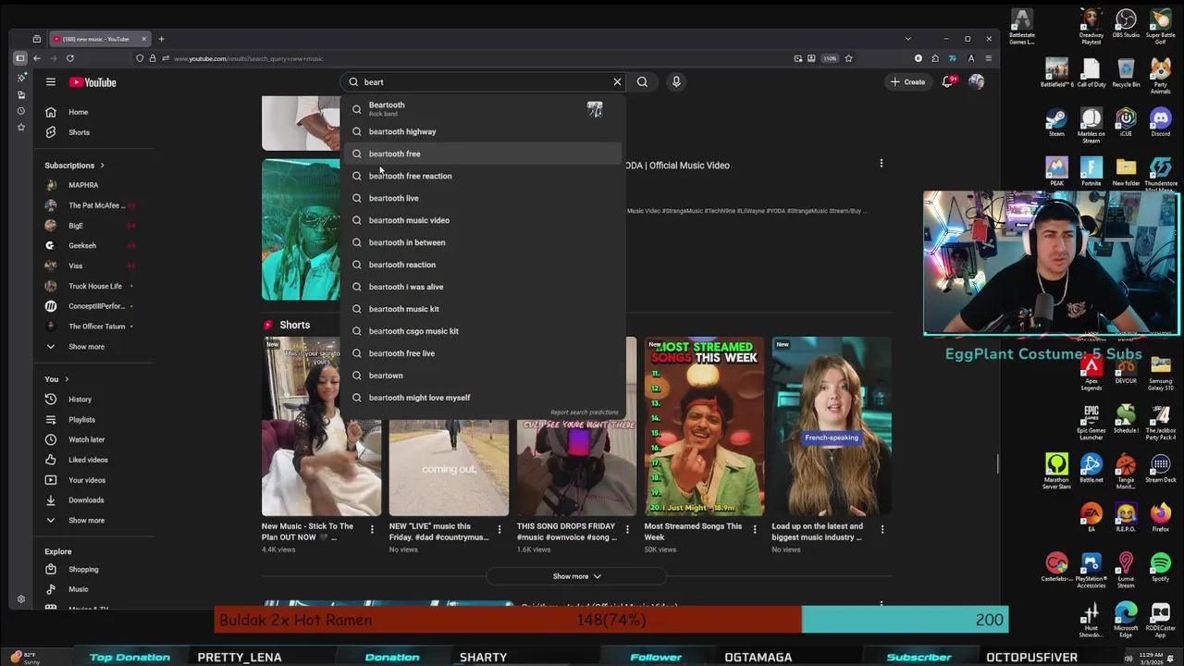Image resolution: width=1184 pixels, height=666 pixels.
Task: Select suggestion beartooth might love myself
Action: click(483, 398)
